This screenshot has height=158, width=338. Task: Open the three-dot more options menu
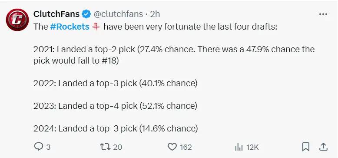[323, 14]
